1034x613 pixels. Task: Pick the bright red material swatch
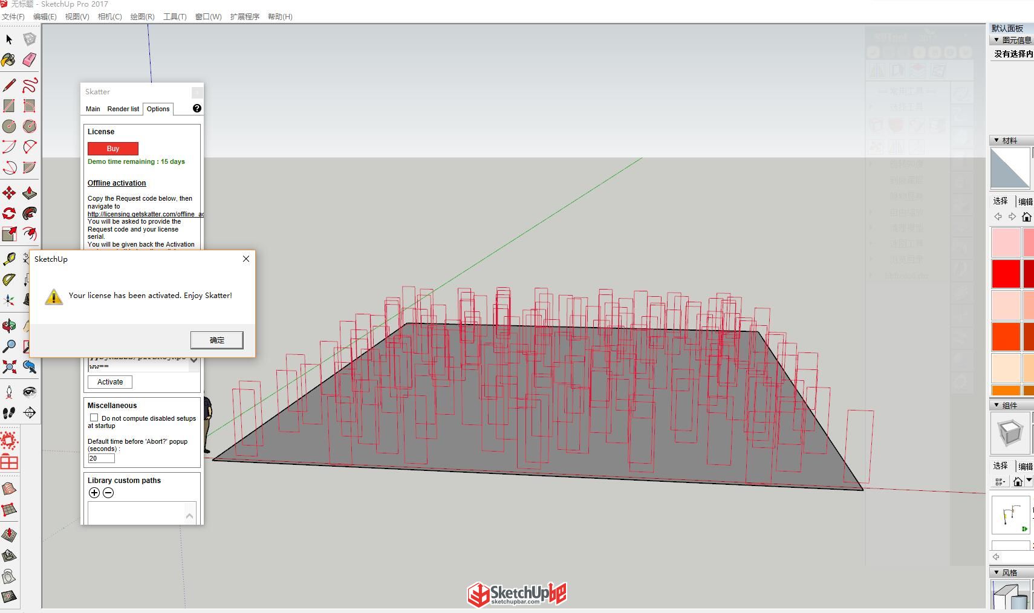tap(1006, 273)
